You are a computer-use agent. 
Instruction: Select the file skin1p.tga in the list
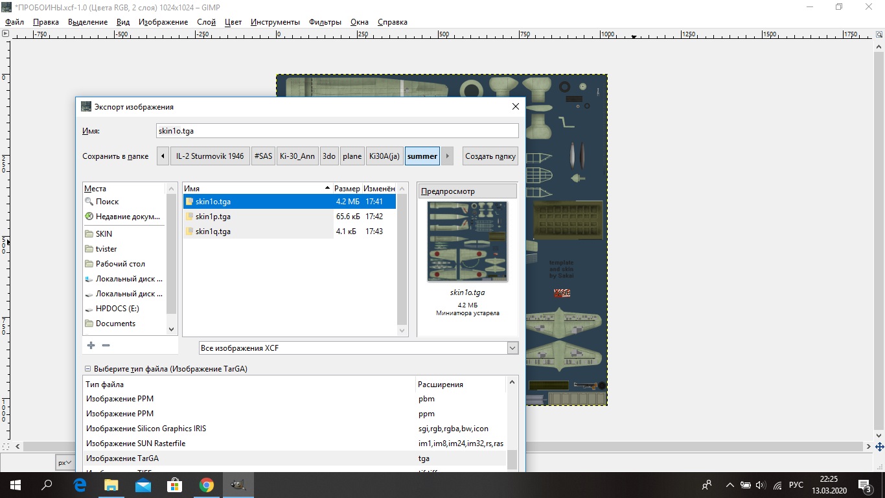tap(289, 217)
